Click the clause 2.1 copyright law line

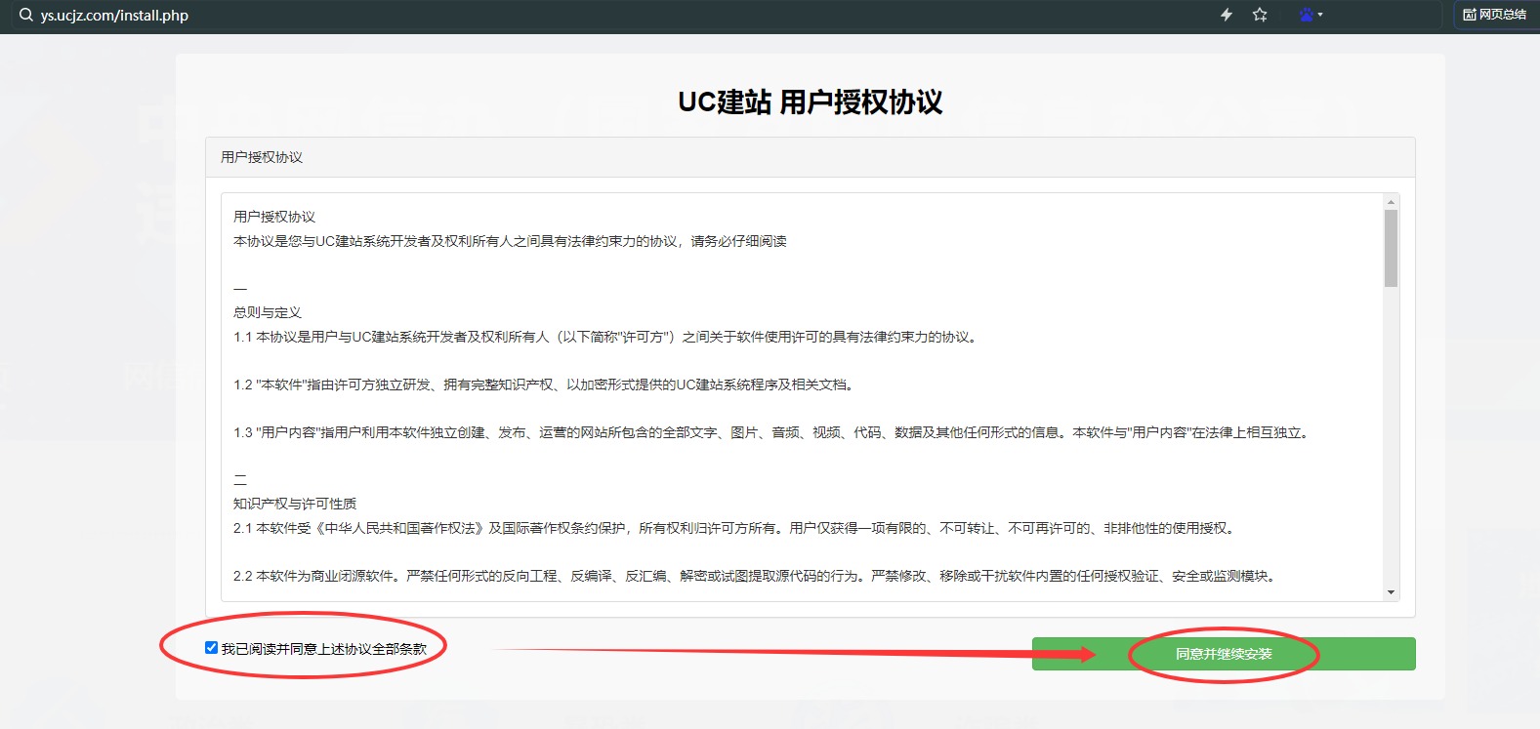736,528
